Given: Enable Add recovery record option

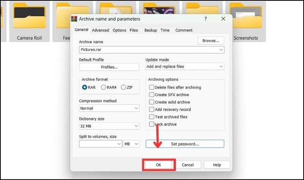Looking at the screenshot, I should (x=152, y=110).
